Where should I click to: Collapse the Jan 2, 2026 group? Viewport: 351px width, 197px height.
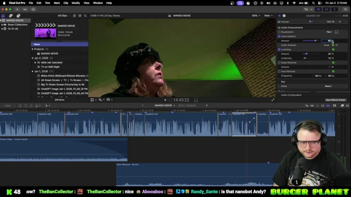[32, 58]
